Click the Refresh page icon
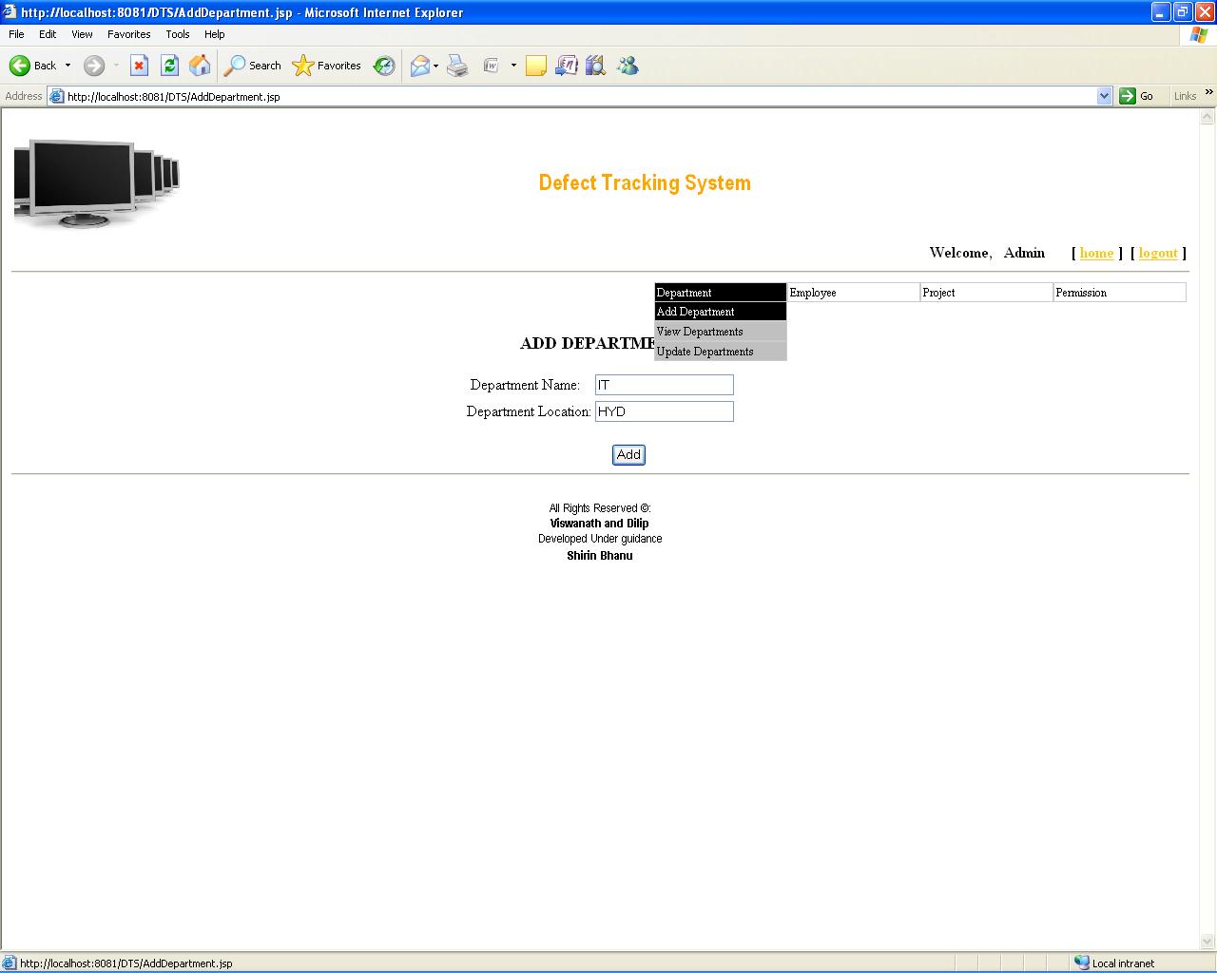The image size is (1217, 973). coord(169,66)
